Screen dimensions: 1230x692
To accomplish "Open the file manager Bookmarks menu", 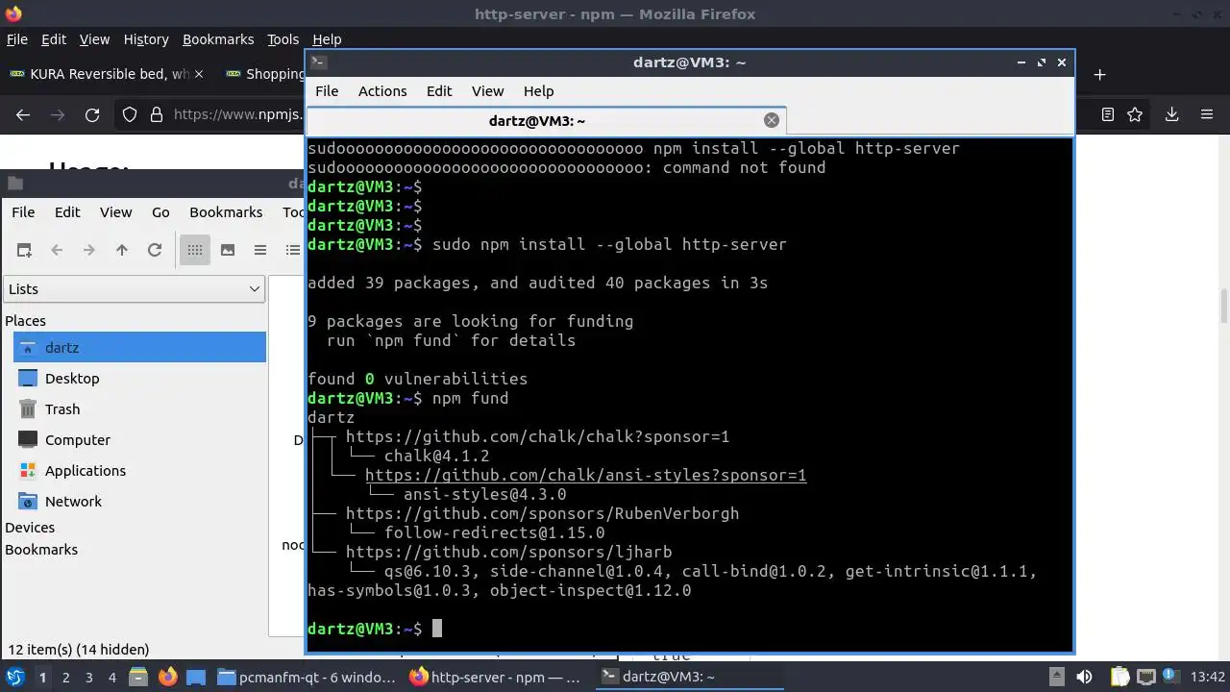I will tap(226, 212).
